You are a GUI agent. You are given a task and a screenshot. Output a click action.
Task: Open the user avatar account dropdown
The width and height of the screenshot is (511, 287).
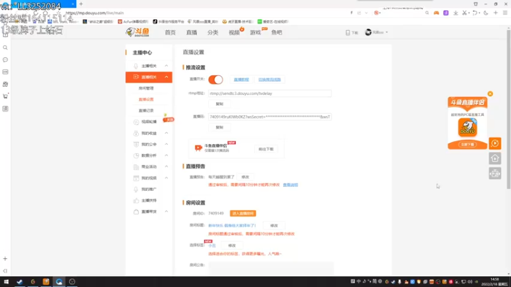tap(376, 33)
